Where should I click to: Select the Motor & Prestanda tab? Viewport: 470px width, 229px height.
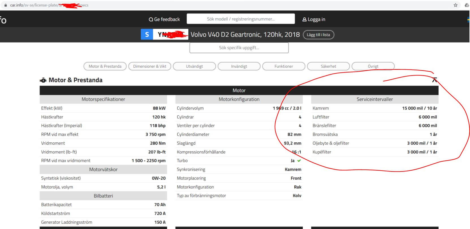tap(105, 66)
